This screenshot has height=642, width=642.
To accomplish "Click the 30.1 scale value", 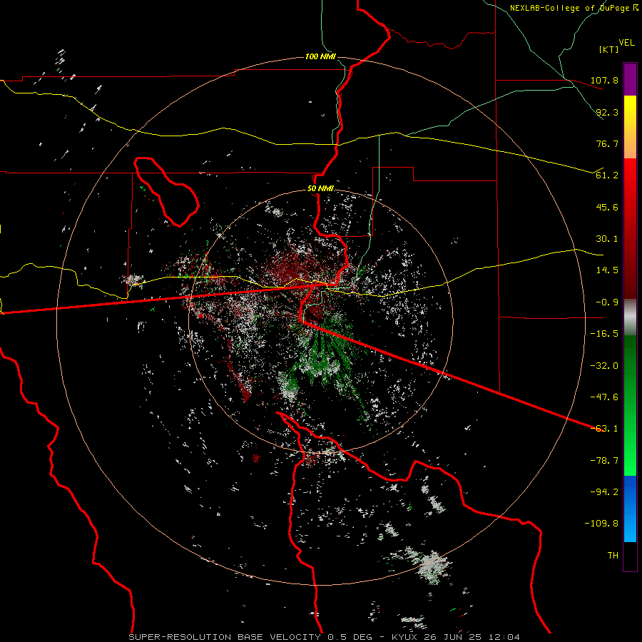I will [607, 239].
